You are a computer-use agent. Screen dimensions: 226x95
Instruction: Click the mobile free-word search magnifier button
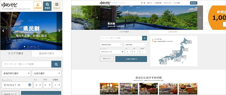[56, 64]
